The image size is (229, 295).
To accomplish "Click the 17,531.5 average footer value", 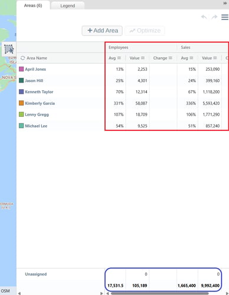I will tap(116, 286).
